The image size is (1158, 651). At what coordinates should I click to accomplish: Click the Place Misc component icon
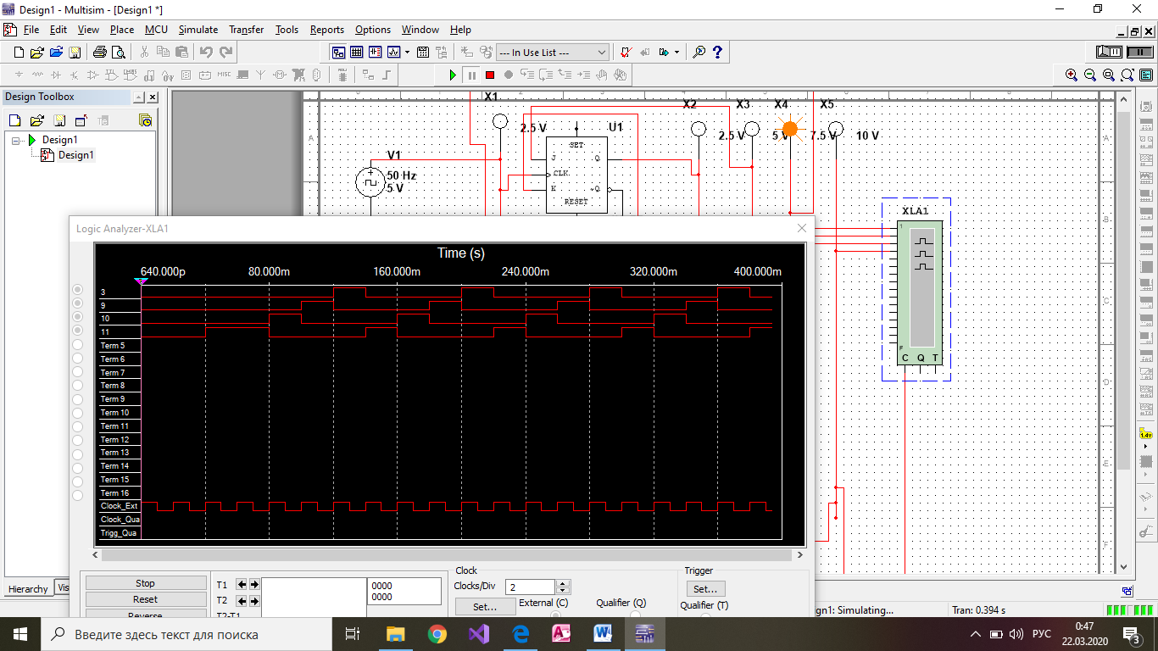coord(224,75)
